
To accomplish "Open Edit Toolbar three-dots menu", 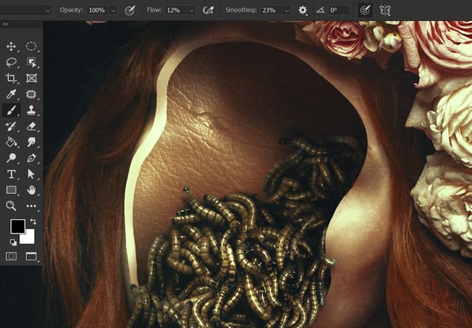I will (31, 206).
